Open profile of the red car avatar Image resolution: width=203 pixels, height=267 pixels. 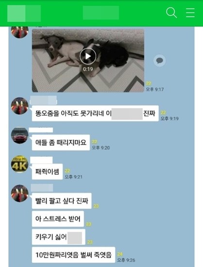(x=19, y=136)
